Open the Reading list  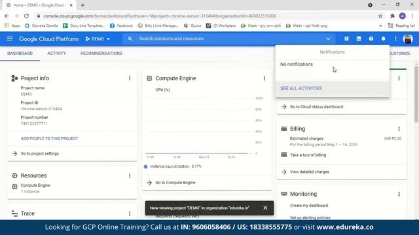point(401,25)
